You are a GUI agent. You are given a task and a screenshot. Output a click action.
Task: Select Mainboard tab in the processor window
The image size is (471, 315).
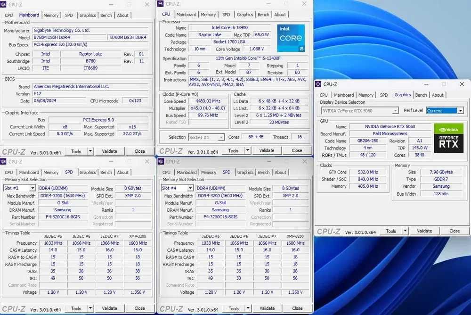(186, 15)
